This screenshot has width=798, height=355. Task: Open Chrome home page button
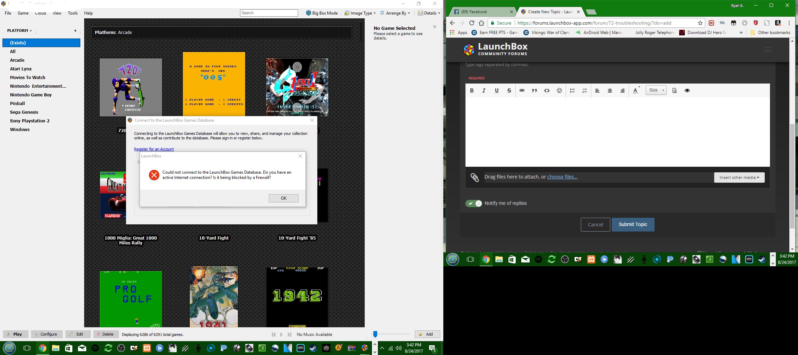(x=481, y=23)
